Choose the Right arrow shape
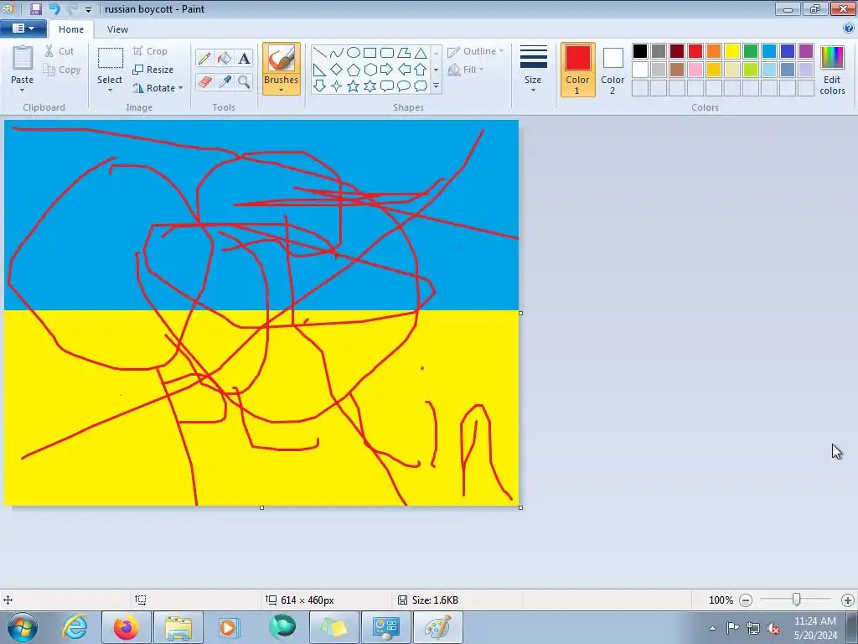This screenshot has height=644, width=858. pyautogui.click(x=387, y=70)
